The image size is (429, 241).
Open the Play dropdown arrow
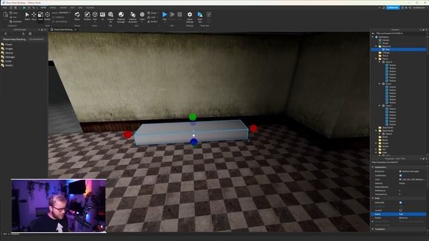(x=165, y=22)
